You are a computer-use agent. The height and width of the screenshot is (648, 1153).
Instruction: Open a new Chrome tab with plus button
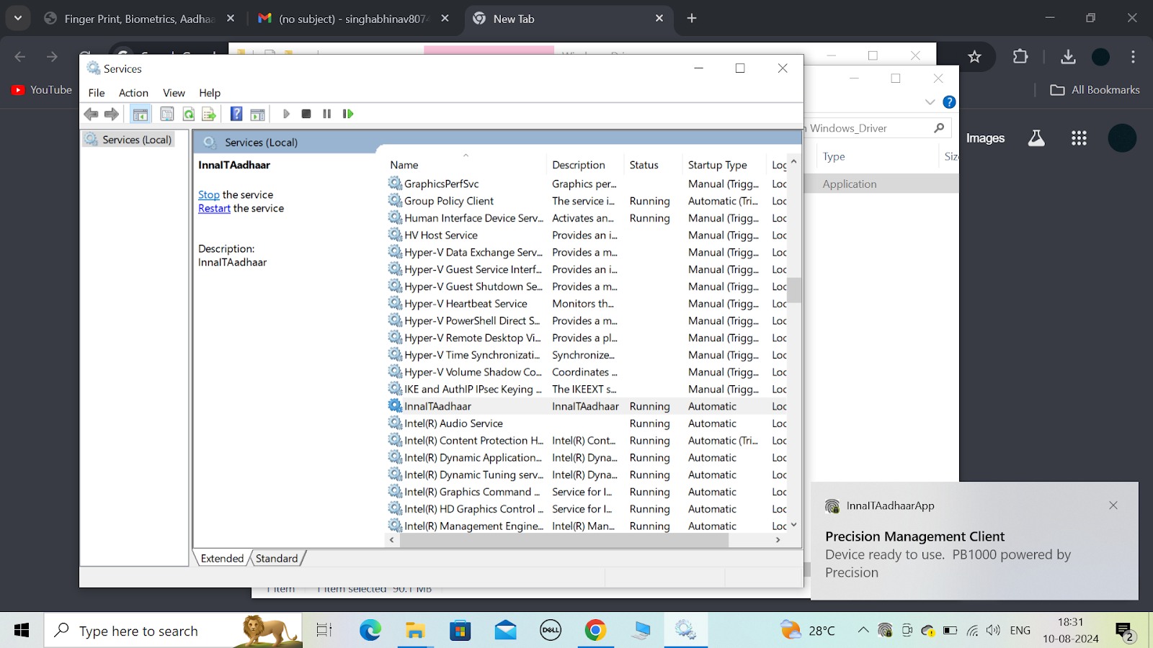pos(692,18)
